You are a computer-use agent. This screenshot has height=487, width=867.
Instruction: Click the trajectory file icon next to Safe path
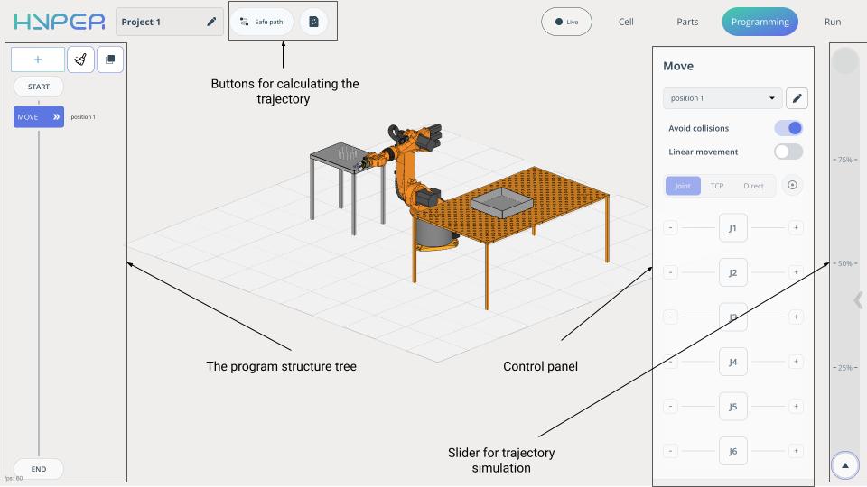pos(313,22)
